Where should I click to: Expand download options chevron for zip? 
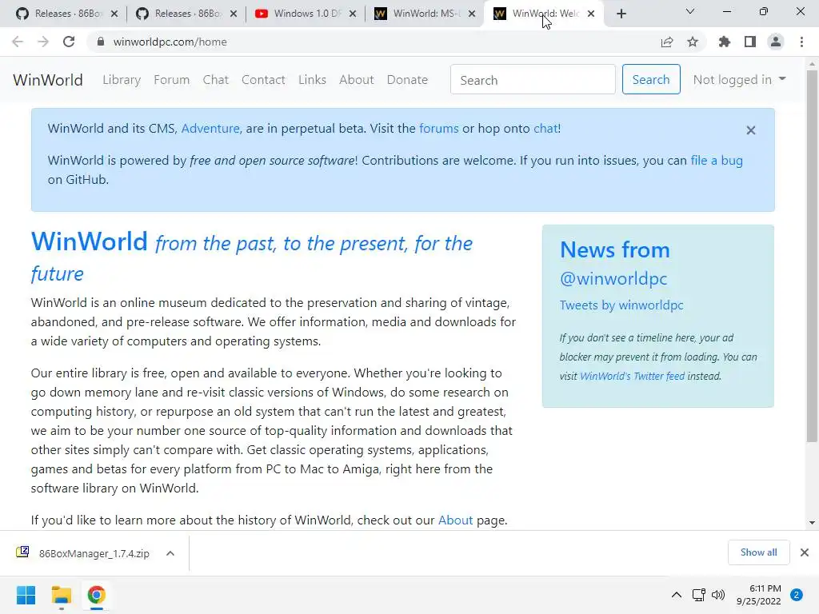coord(170,553)
